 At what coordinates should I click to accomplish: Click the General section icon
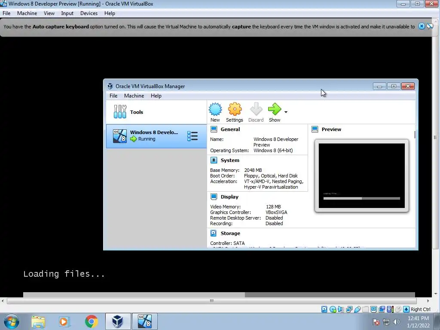(x=214, y=129)
